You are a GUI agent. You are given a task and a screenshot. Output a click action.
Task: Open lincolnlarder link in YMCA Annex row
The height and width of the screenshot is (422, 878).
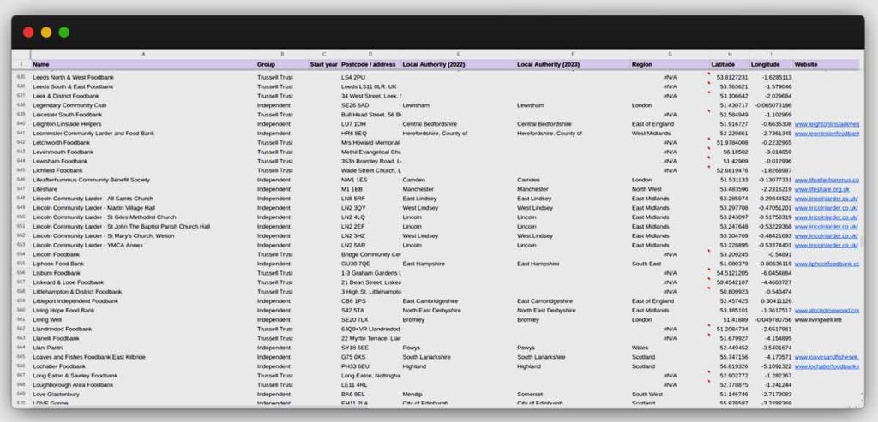[x=826, y=246]
